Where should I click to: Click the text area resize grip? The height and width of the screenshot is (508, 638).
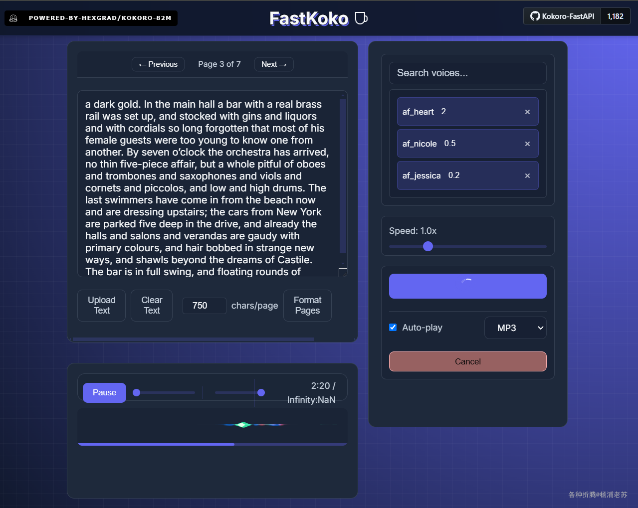(x=343, y=272)
